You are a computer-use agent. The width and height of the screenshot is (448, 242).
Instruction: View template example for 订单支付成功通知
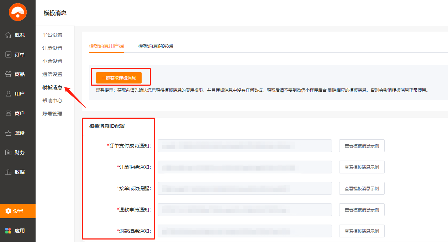(x=362, y=146)
